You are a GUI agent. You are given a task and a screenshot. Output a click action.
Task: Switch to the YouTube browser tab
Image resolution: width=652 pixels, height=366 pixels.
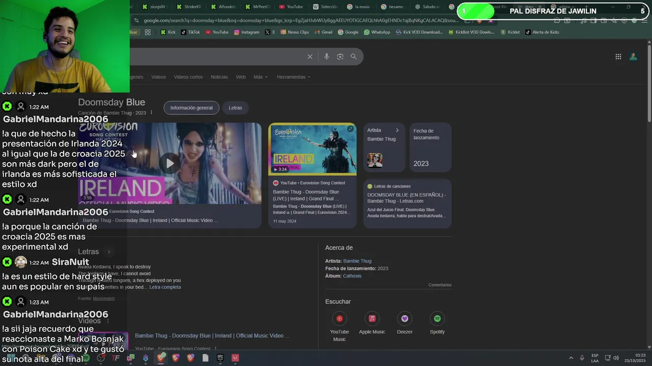pyautogui.click(x=291, y=7)
